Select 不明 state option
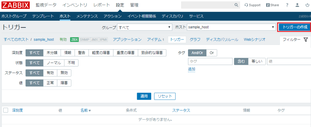The width and height of the screenshot is (311, 127). [x=71, y=63]
